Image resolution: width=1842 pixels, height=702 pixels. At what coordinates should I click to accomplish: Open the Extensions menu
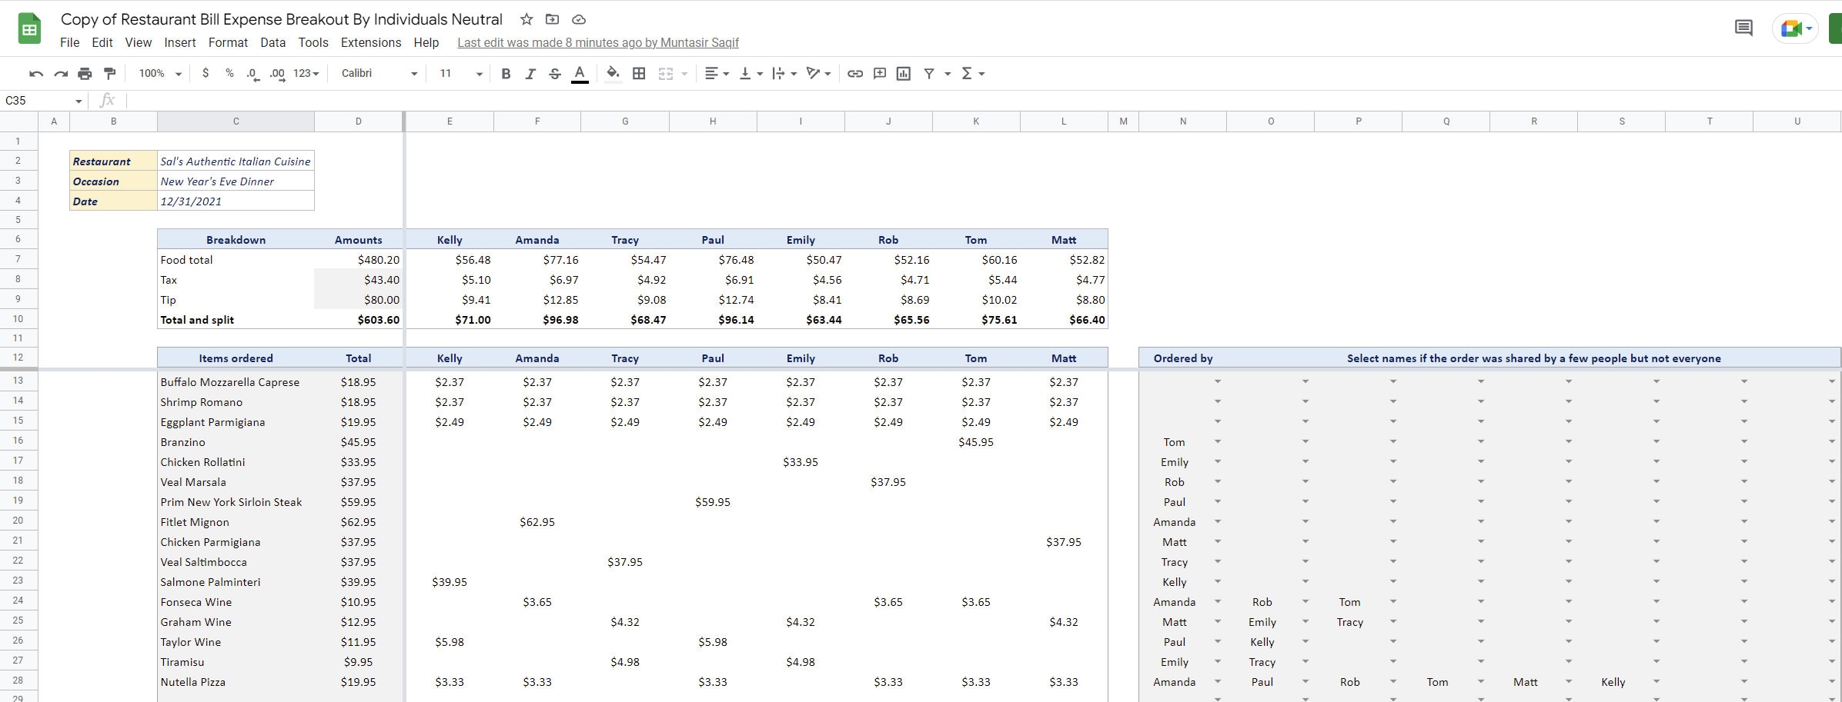click(x=371, y=43)
